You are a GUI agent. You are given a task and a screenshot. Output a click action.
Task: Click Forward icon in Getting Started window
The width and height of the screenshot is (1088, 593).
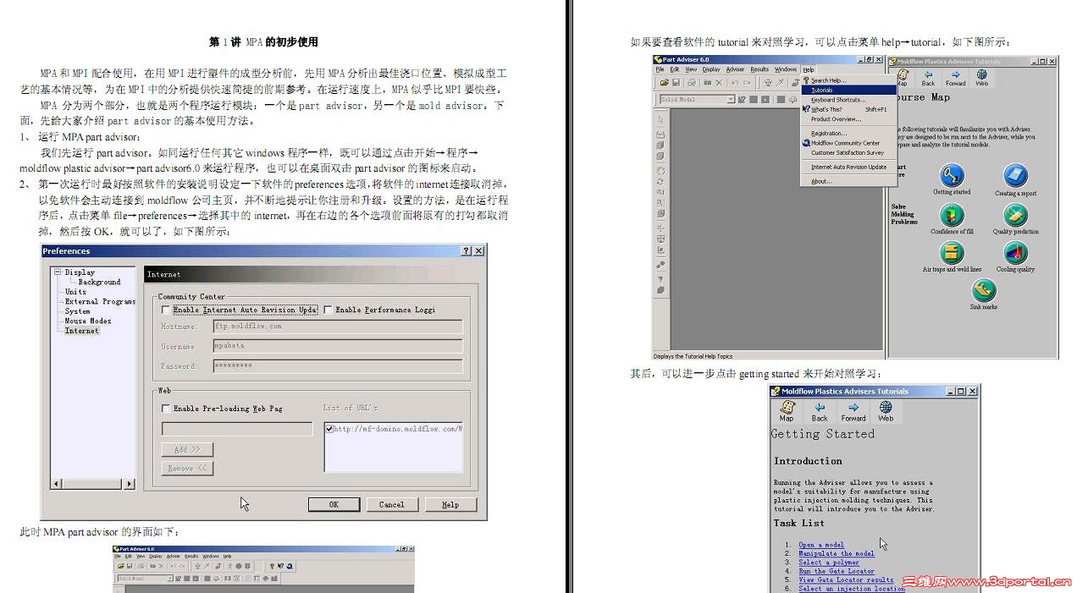pos(853,411)
